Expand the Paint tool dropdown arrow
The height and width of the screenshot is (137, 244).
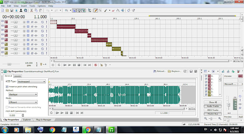click(x=109, y=10)
